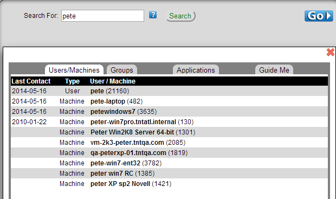Click the 2014-05-16 date in pete-laptop row
This screenshot has height=199, width=336.
tap(29, 101)
